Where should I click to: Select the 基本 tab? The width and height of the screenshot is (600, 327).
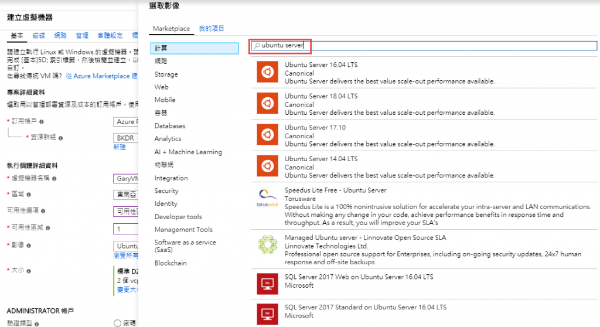pyautogui.click(x=17, y=36)
